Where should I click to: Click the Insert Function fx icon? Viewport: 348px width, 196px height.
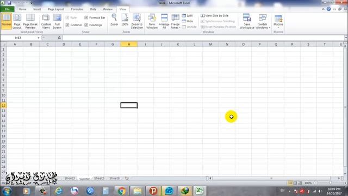59,38
